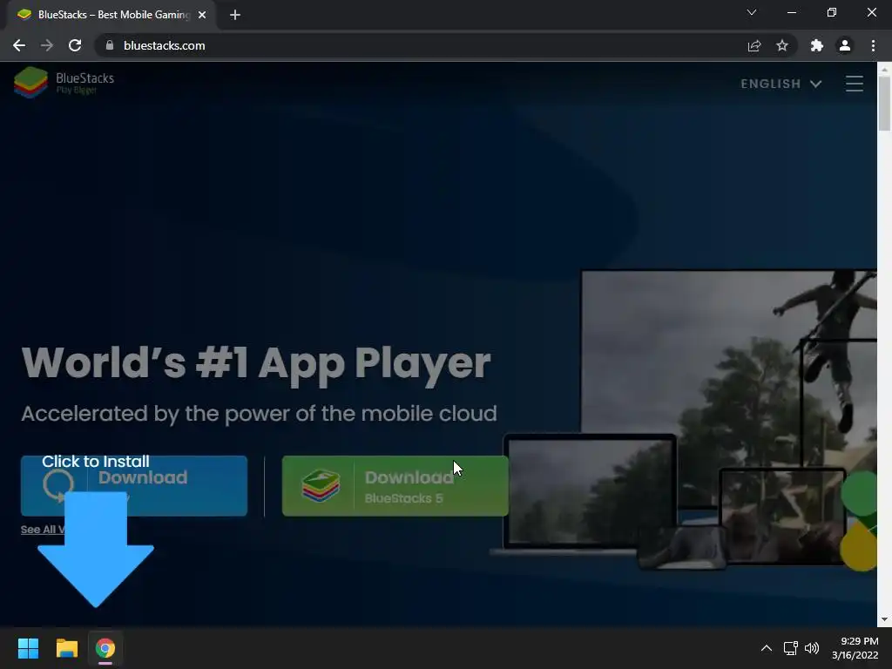The height and width of the screenshot is (669, 892).
Task: Minimize the Chrome window
Action: 791,12
